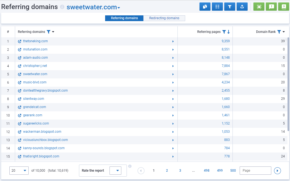Go to page 498
Image resolution: width=290 pixels, height=181 pixels.
pos(207,171)
